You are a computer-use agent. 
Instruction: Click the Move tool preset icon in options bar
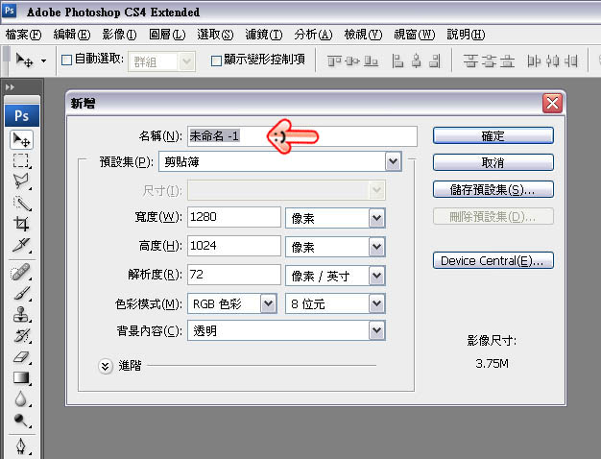(25, 60)
